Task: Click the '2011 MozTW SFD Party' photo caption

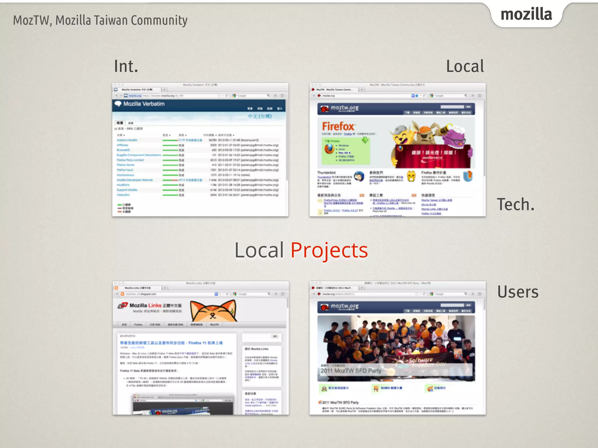Action: click(x=351, y=371)
